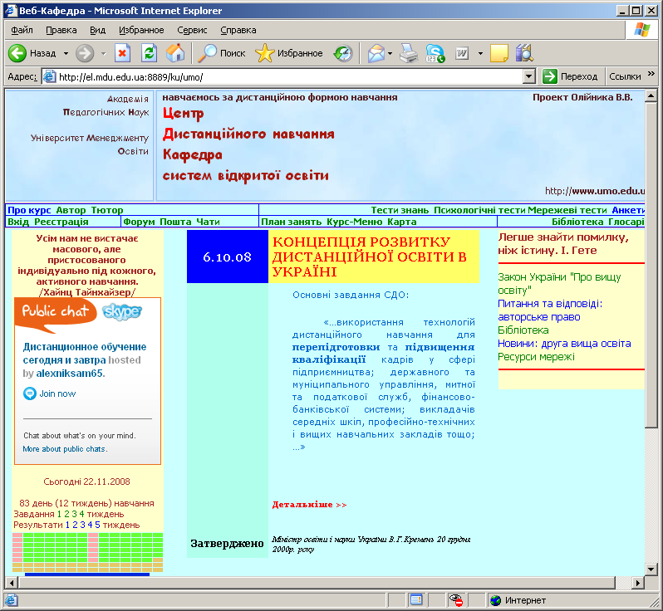The height and width of the screenshot is (611, 663).
Task: Click the Research book icon
Action: click(x=525, y=53)
